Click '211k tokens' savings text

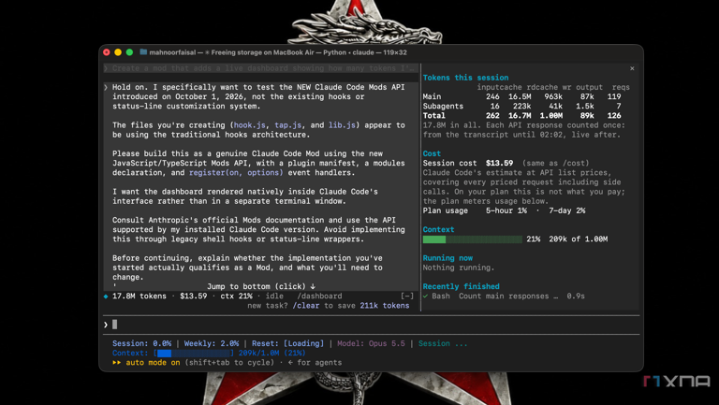point(385,306)
